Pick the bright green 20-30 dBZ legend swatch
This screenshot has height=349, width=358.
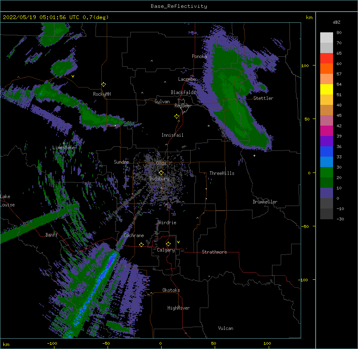pyautogui.click(x=326, y=172)
